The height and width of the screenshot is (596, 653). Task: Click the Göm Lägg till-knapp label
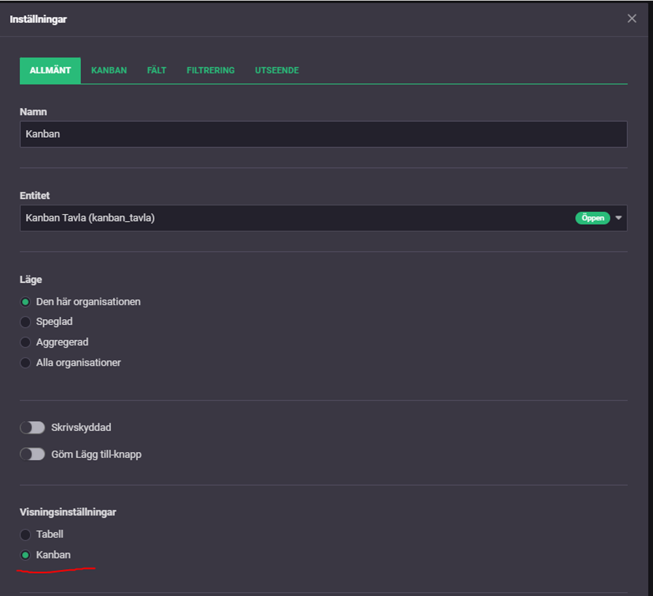[96, 454]
